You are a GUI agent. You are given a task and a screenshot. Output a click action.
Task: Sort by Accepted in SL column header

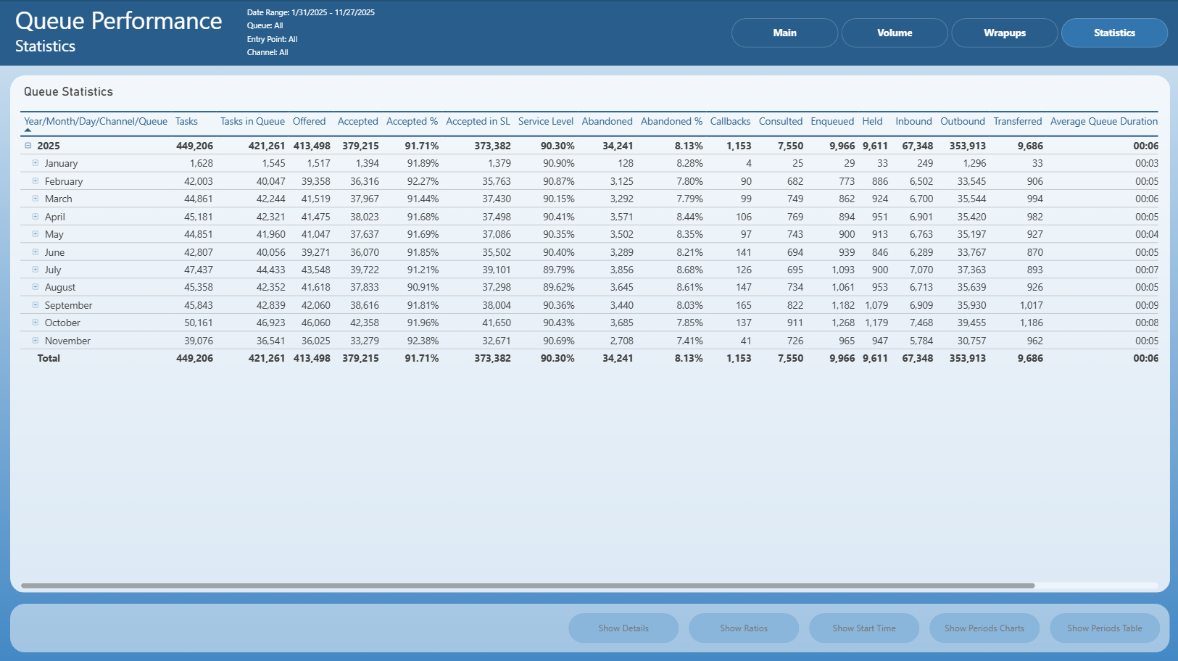(478, 121)
